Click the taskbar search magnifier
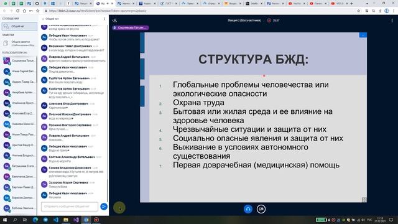The height and width of the screenshot is (224, 398). click(15, 220)
